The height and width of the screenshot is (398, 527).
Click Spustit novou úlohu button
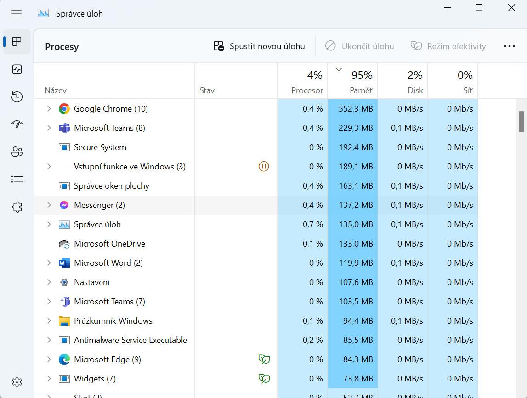(259, 46)
